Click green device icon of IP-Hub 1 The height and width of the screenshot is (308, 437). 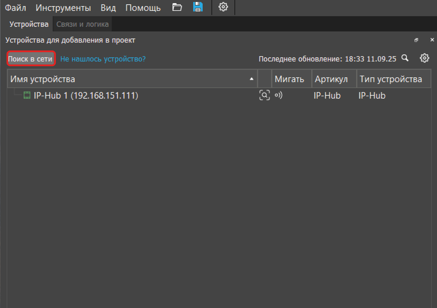coord(27,95)
